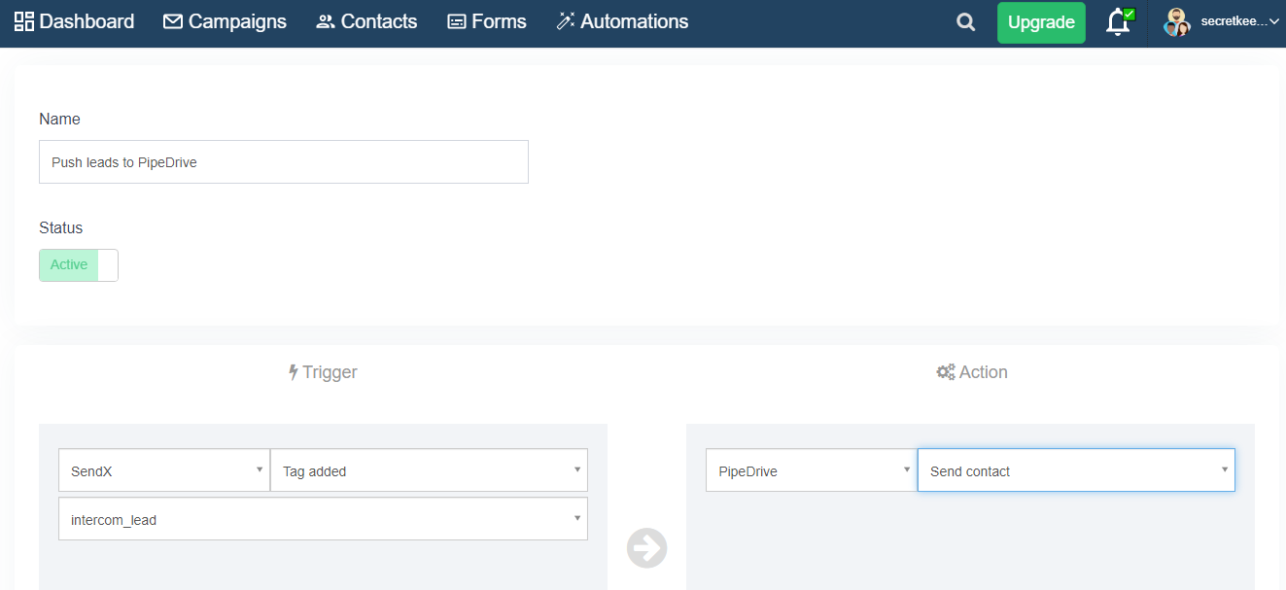Toggle the Active status switch
This screenshot has width=1286, height=590.
pos(79,265)
